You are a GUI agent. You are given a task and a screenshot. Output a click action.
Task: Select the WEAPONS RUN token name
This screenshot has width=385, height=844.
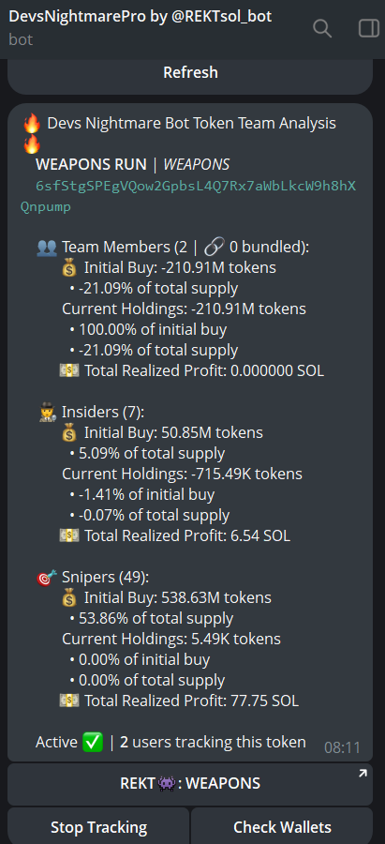click(x=91, y=164)
